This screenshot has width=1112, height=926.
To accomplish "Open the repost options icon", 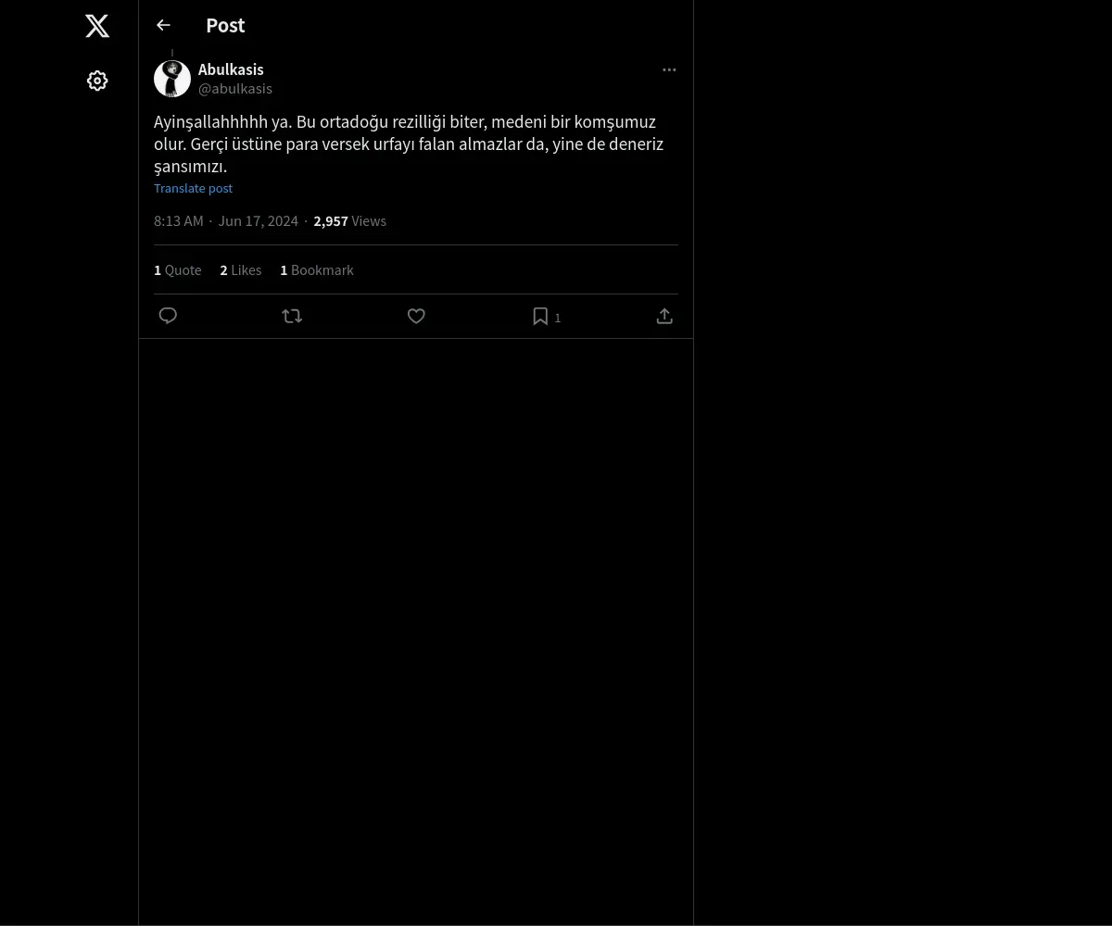I will point(292,317).
